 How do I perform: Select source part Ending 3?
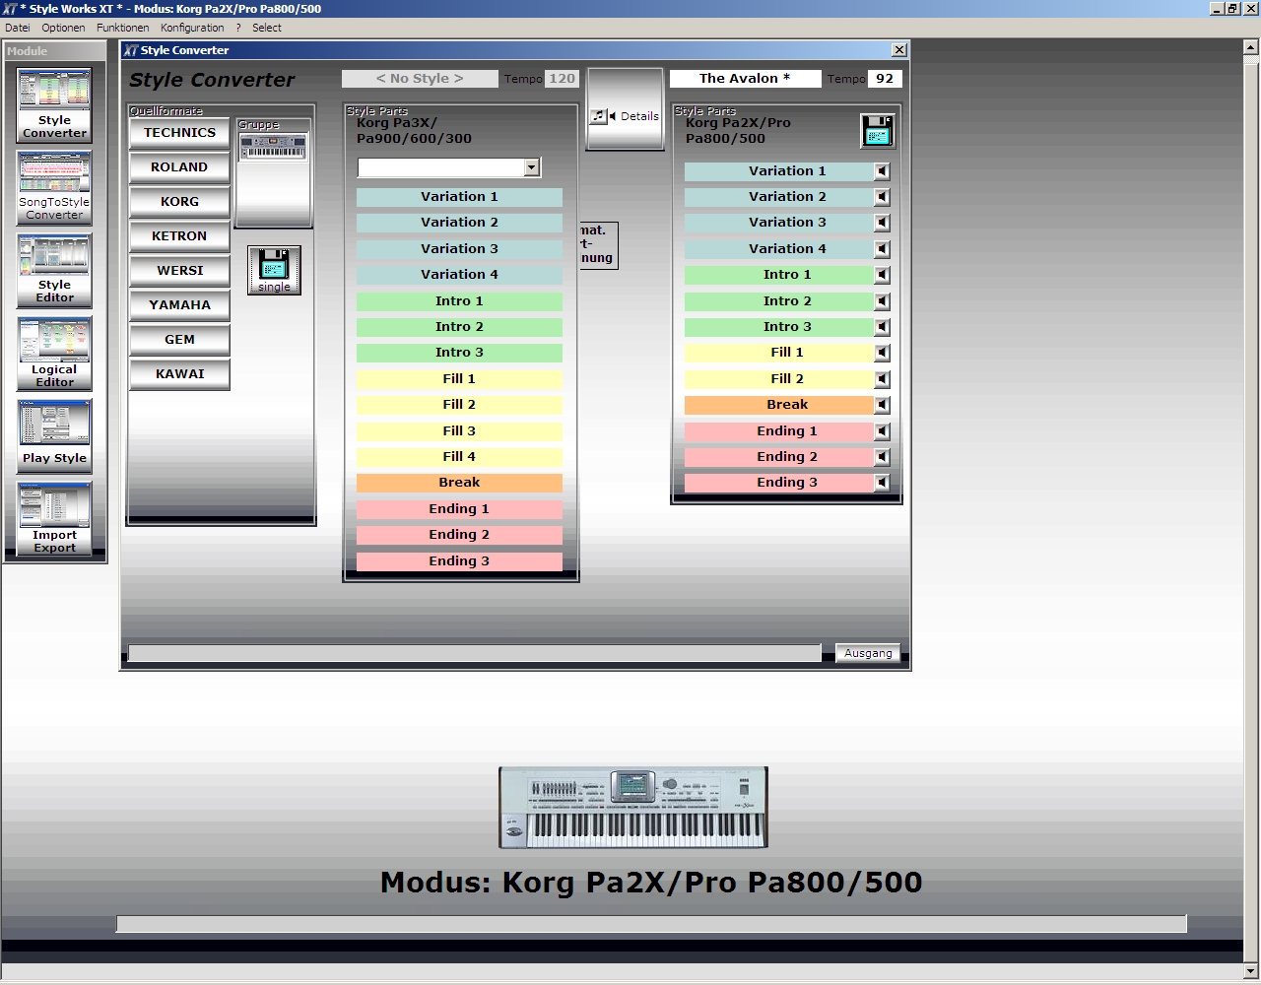tap(459, 561)
